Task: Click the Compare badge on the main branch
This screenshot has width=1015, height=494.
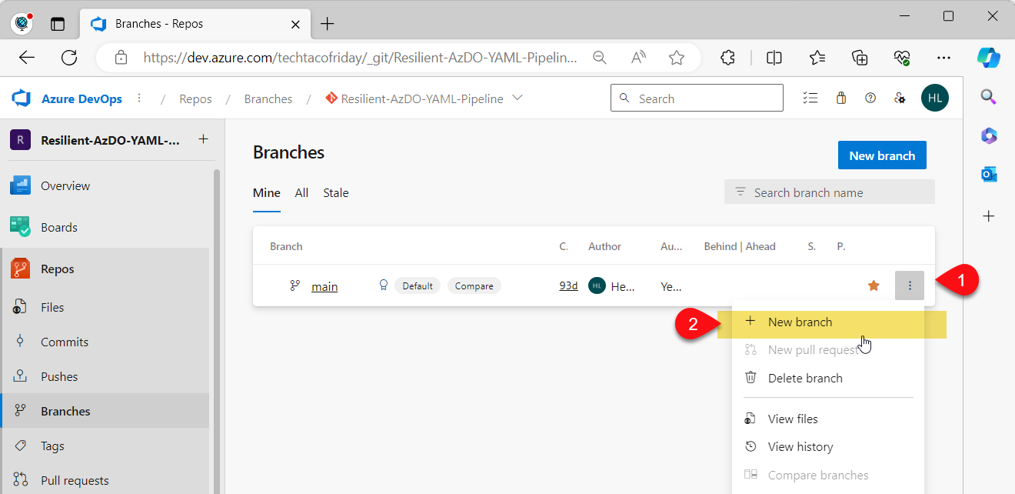Action: pyautogui.click(x=474, y=285)
